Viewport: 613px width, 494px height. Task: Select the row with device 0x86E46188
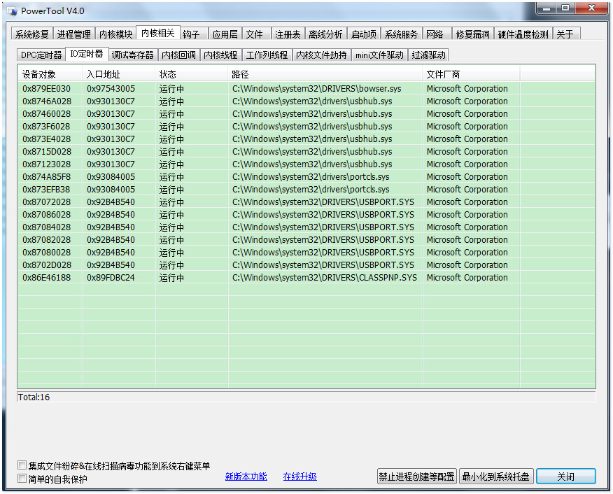point(306,278)
